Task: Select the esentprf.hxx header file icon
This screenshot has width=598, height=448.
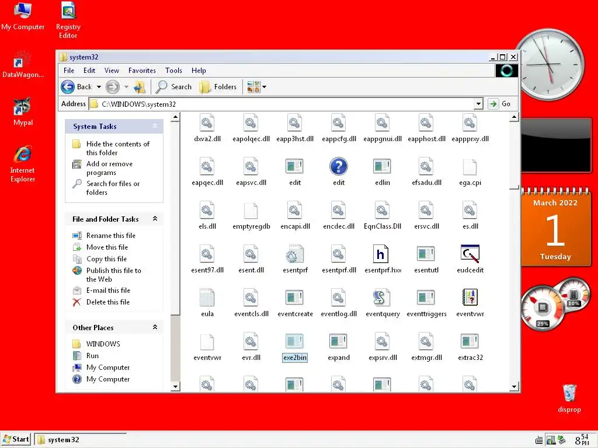Action: pos(382,254)
